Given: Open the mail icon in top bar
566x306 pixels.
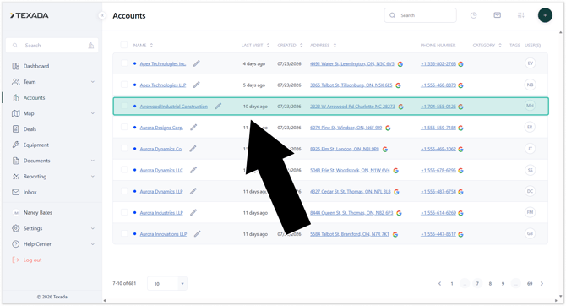Looking at the screenshot, I should pos(497,15).
